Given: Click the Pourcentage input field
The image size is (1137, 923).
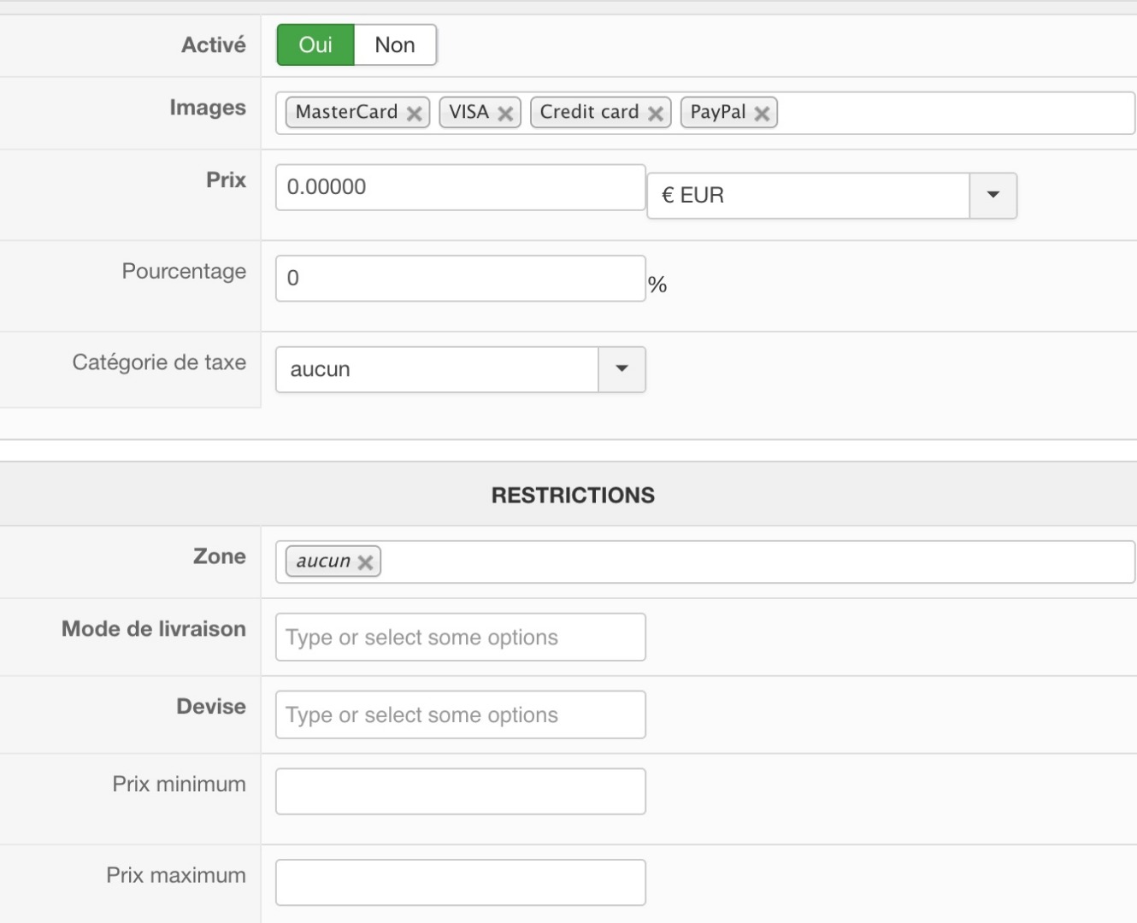Looking at the screenshot, I should coord(460,279).
